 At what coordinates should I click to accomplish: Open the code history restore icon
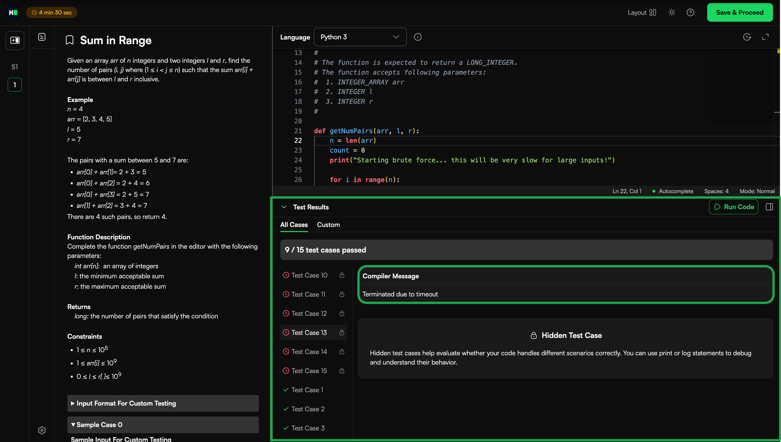747,37
